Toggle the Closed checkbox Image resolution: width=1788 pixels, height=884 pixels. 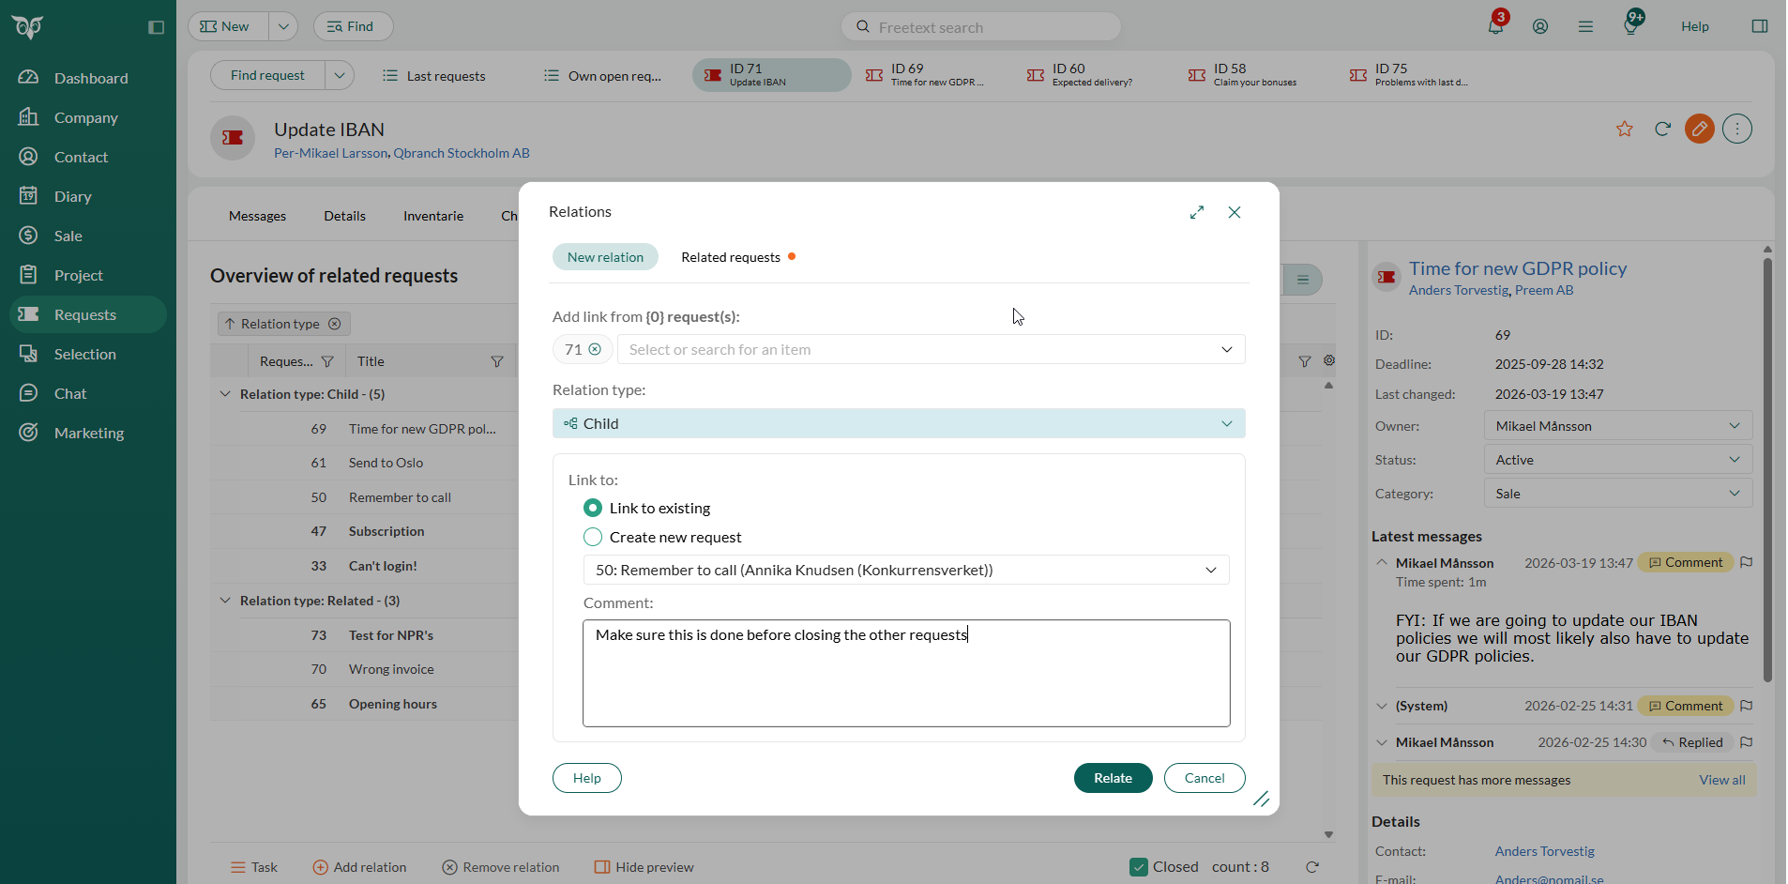pos(1139,867)
